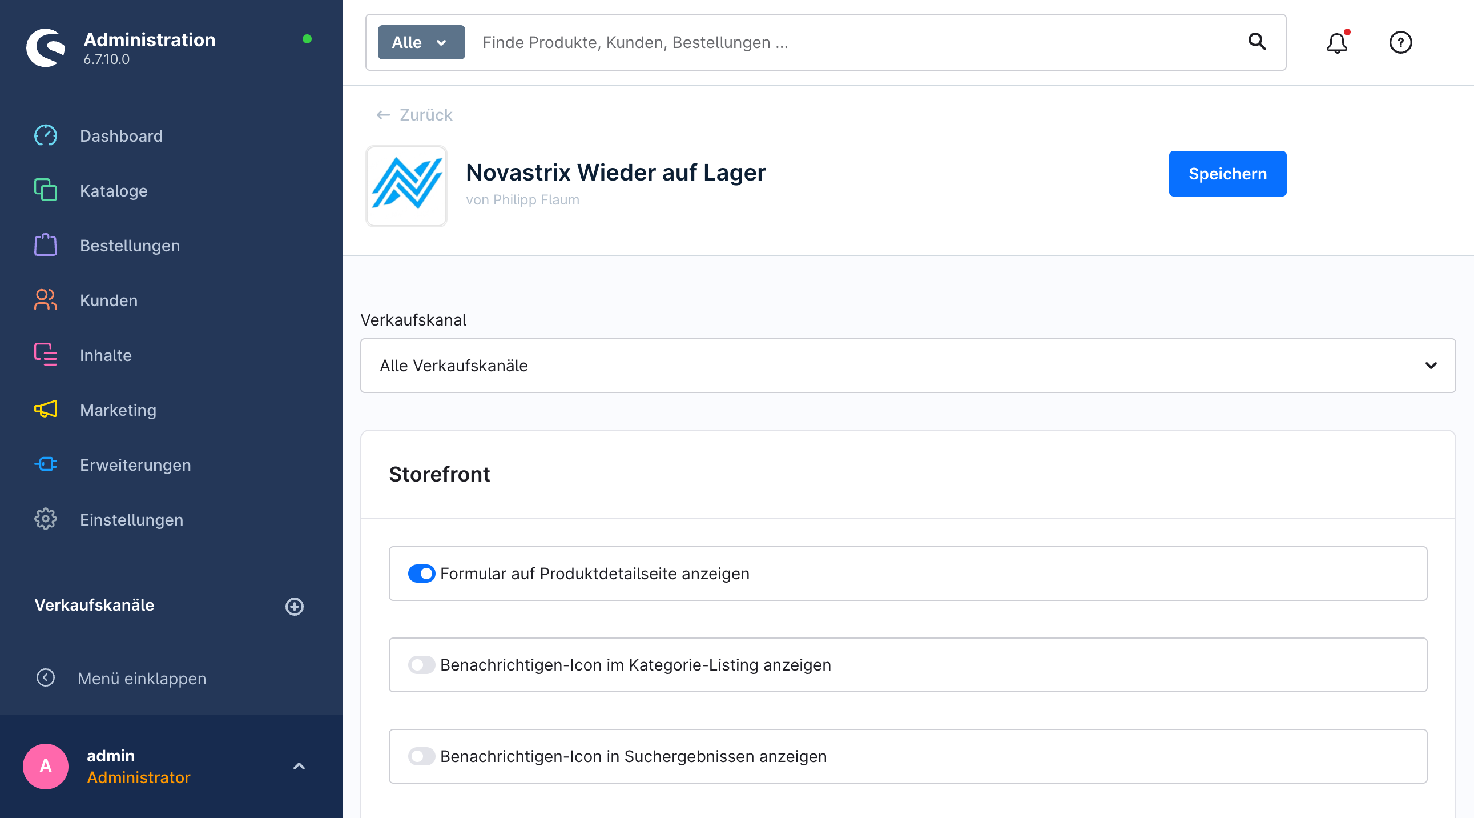Image resolution: width=1474 pixels, height=818 pixels.
Task: Click the 6.7.10.0 version text
Action: click(106, 59)
